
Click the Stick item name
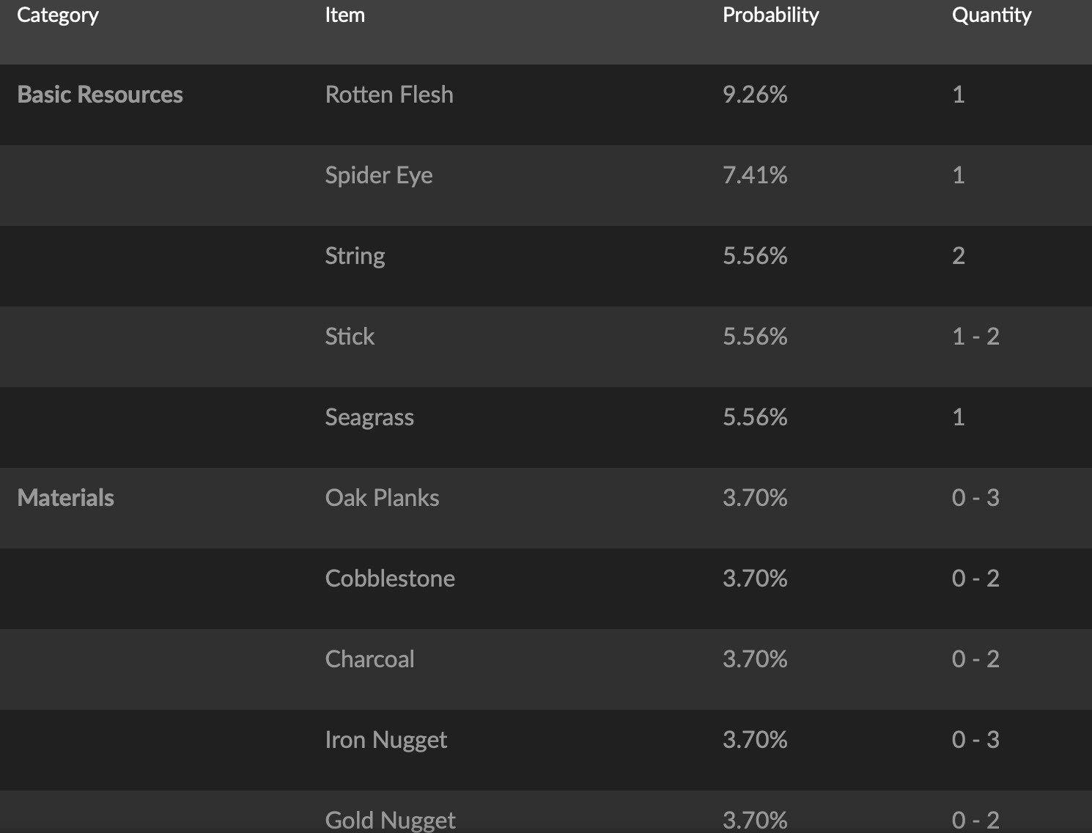350,337
